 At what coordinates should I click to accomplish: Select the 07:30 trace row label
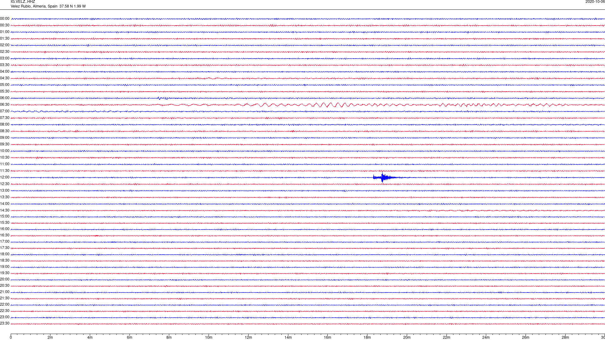(x=5, y=118)
